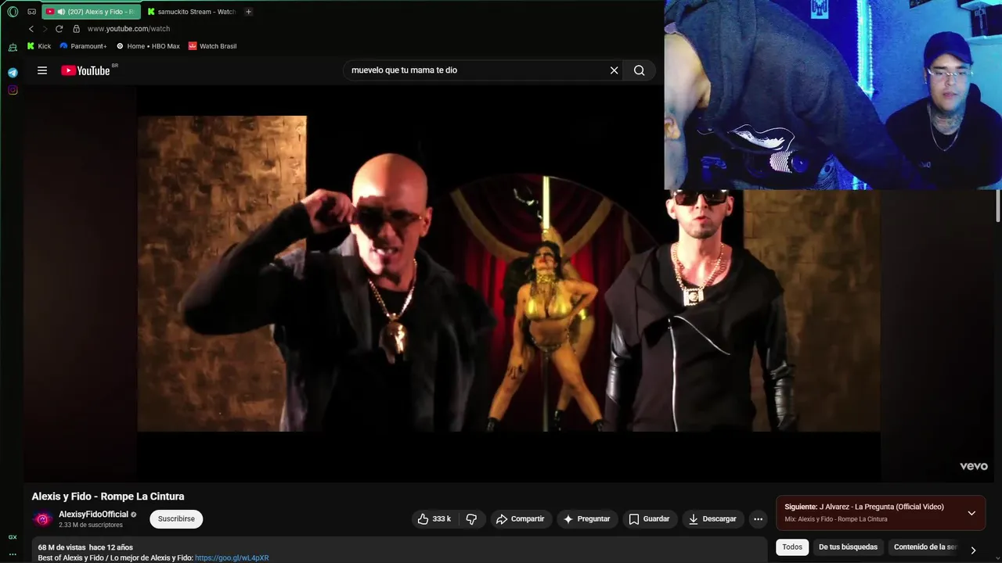Image resolution: width=1002 pixels, height=563 pixels.
Task: Open the YouTube hamburger guide menu
Action: coord(42,70)
